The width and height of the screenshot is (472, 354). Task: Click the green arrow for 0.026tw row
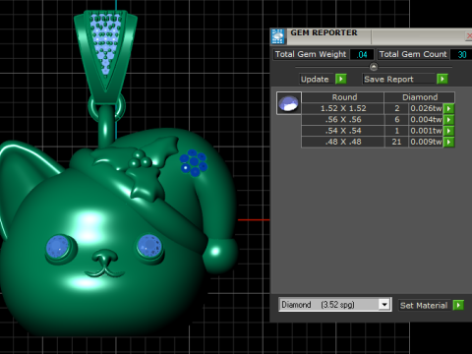448,108
